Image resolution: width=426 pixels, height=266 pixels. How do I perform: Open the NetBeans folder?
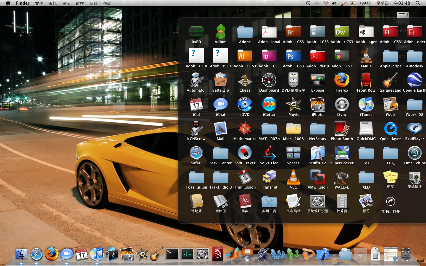[318, 129]
